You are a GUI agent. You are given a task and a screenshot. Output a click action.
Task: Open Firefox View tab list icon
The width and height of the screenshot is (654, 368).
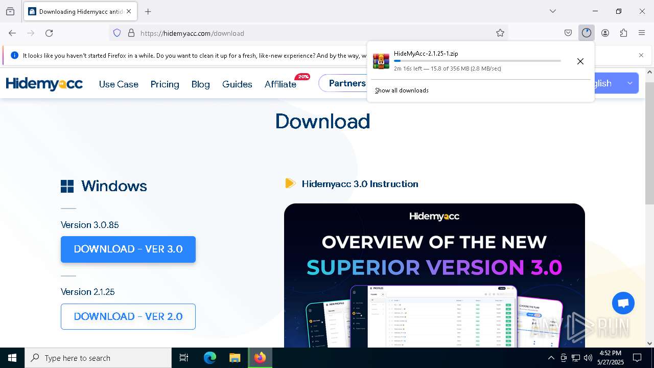(10, 11)
